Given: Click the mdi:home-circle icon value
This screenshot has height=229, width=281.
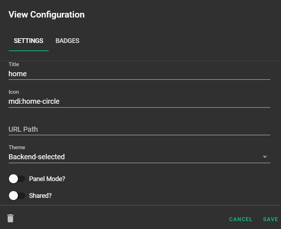Looking at the screenshot, I should coord(34,101).
